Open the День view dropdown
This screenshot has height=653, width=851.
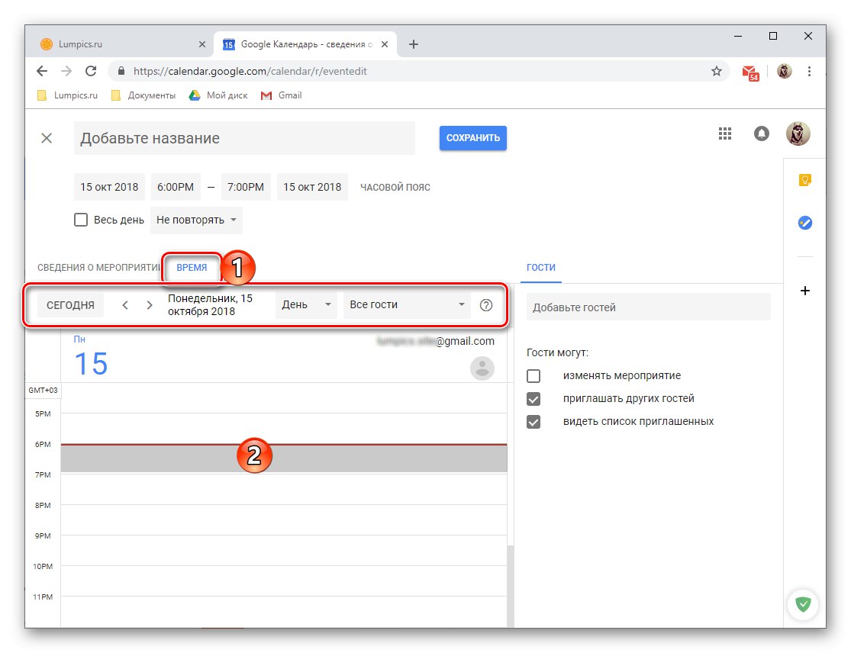coord(305,304)
